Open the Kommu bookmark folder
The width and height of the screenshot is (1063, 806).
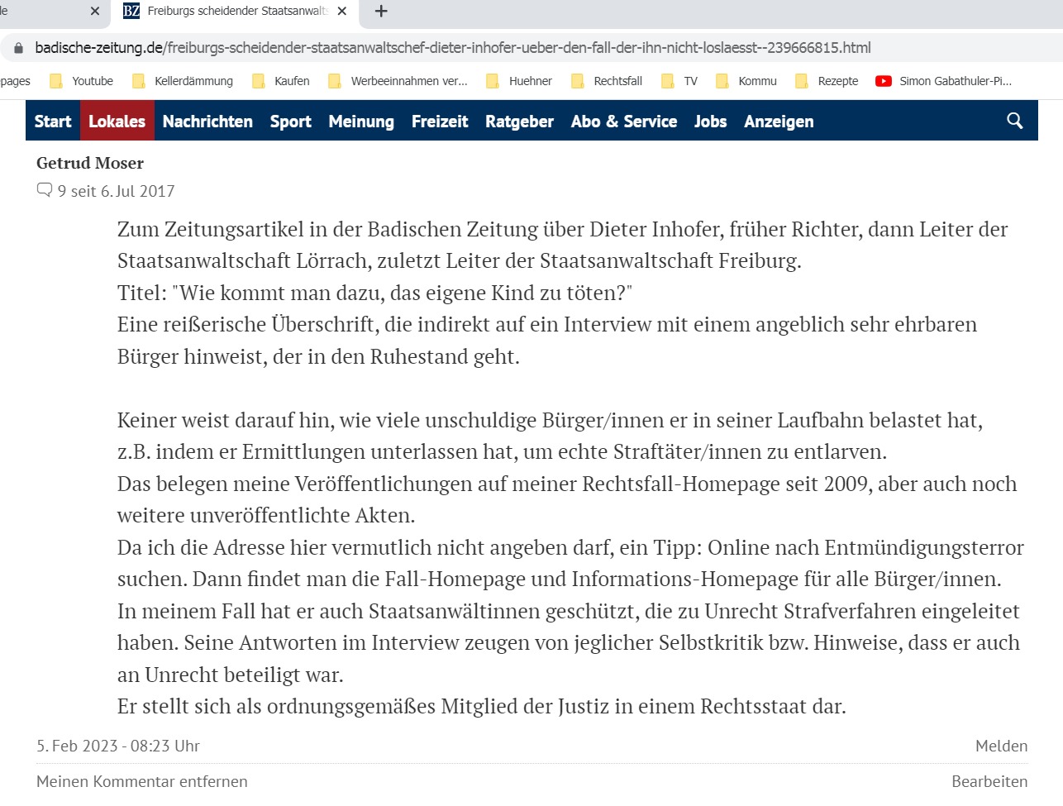point(746,81)
